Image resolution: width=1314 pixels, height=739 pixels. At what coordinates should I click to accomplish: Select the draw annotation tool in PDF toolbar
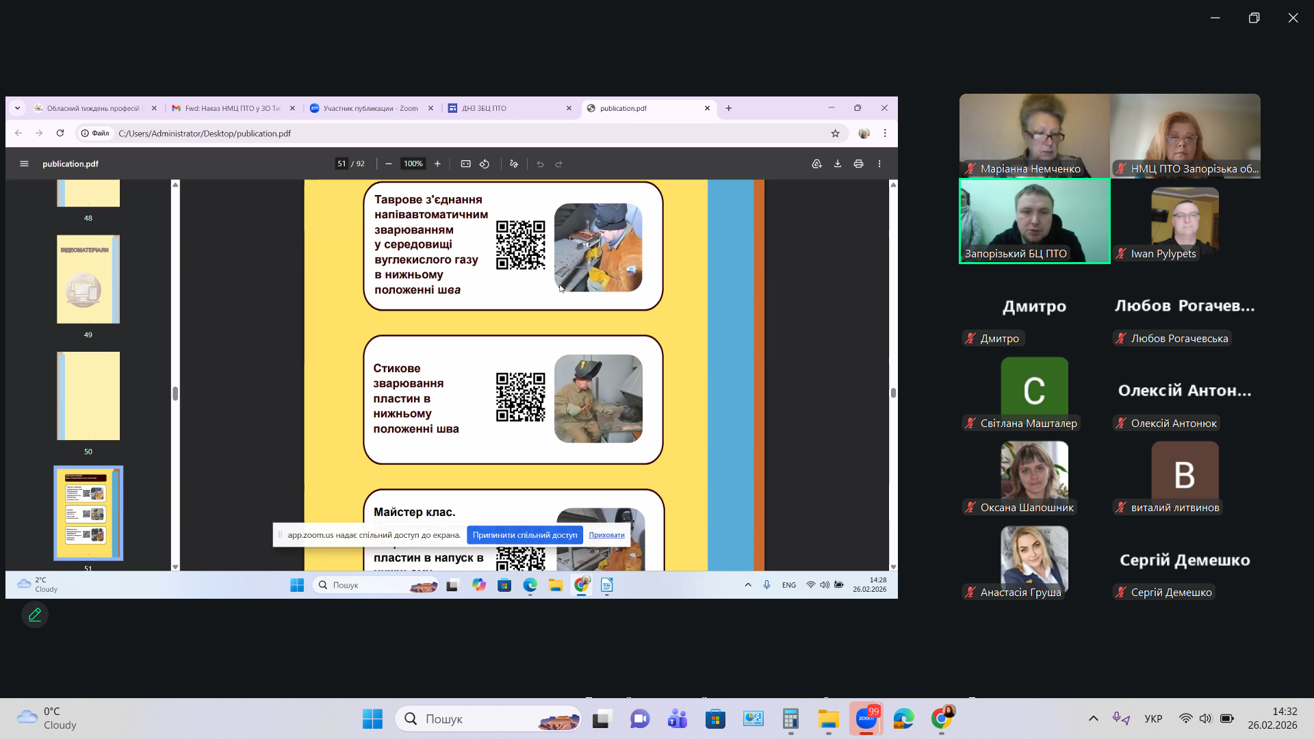(x=514, y=164)
